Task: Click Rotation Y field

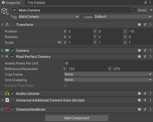Action: (110, 37)
